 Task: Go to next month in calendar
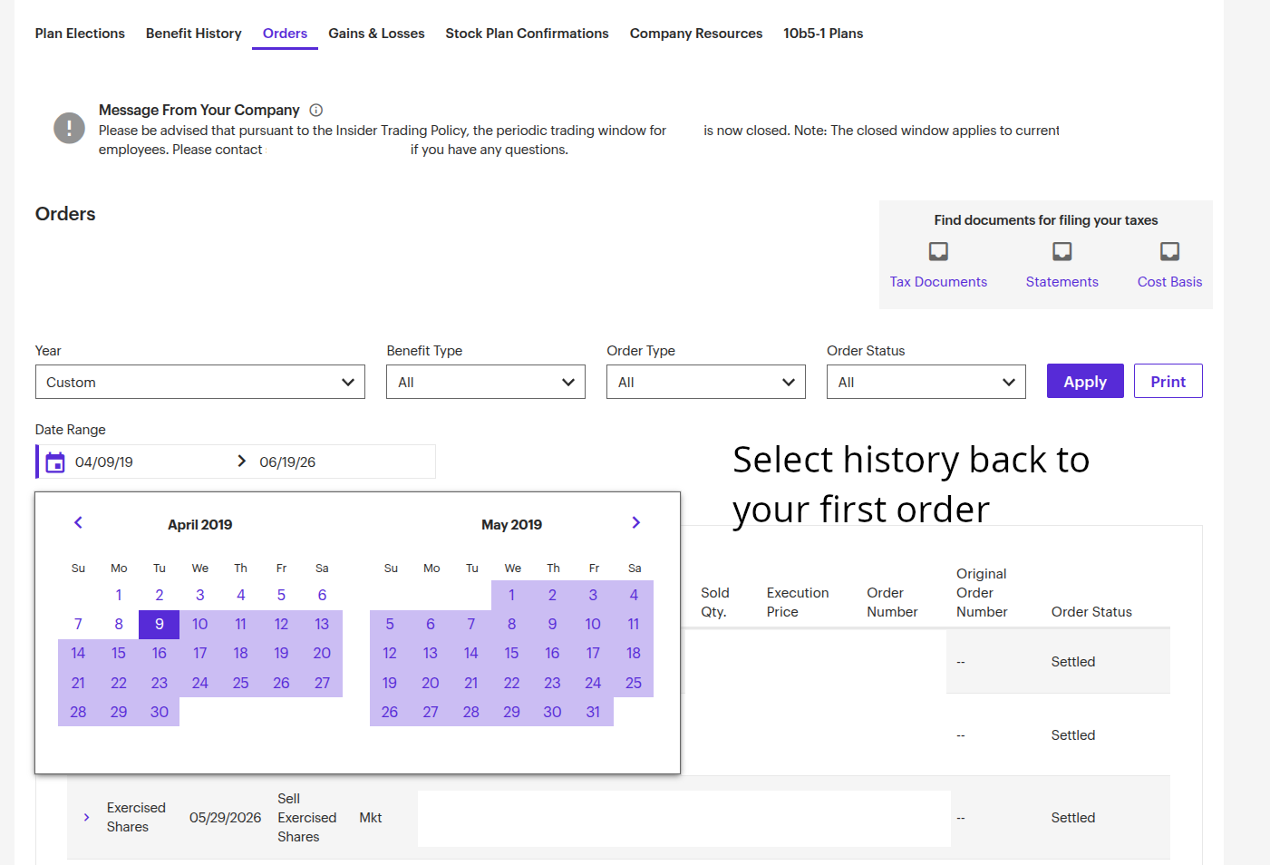point(635,522)
